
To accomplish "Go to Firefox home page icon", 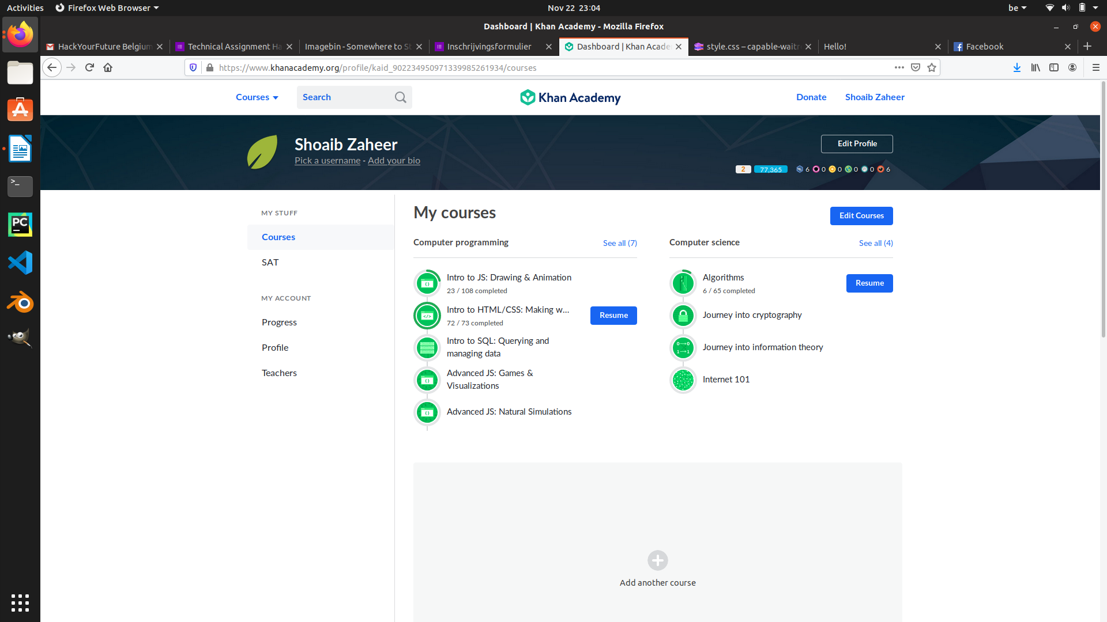I will pyautogui.click(x=108, y=67).
